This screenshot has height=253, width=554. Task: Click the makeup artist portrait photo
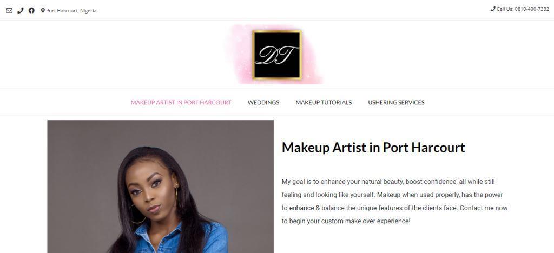(160, 187)
